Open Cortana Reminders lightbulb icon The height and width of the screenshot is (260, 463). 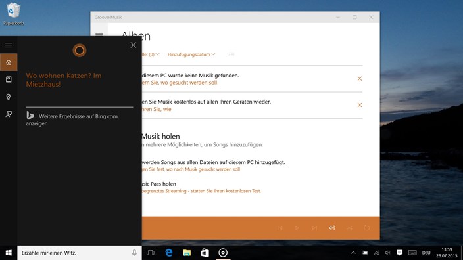click(x=9, y=97)
